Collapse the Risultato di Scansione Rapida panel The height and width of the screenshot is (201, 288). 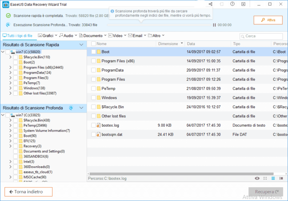81,45
